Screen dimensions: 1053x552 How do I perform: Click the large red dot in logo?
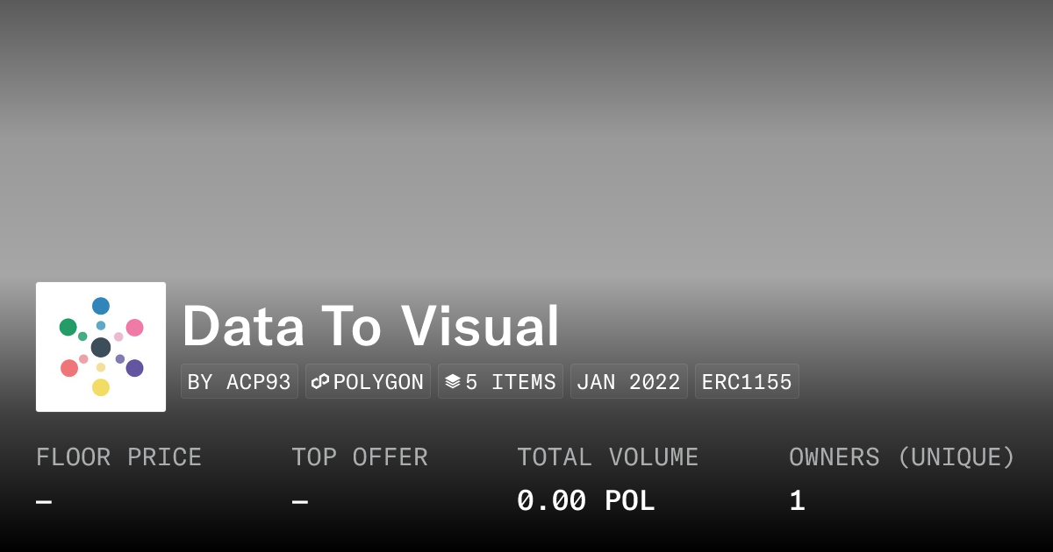(69, 368)
